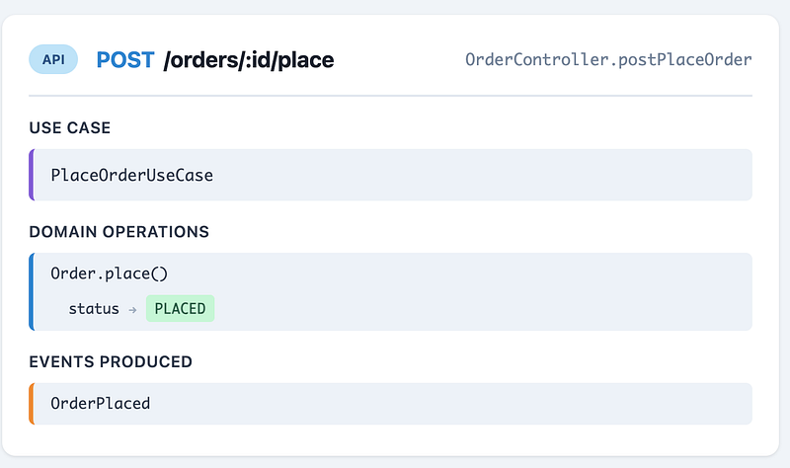Click the DOMAIN OPERATIONS heading

click(118, 232)
